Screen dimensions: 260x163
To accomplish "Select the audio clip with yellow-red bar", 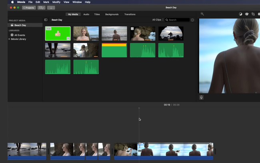I will pos(114,50).
